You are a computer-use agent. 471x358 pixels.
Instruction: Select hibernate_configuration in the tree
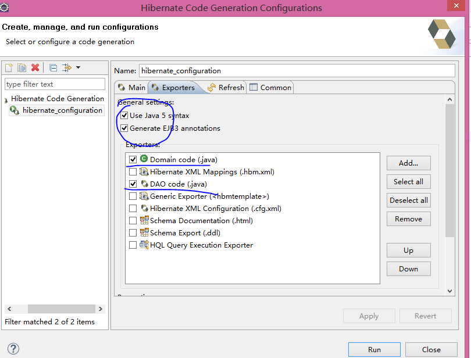click(62, 110)
